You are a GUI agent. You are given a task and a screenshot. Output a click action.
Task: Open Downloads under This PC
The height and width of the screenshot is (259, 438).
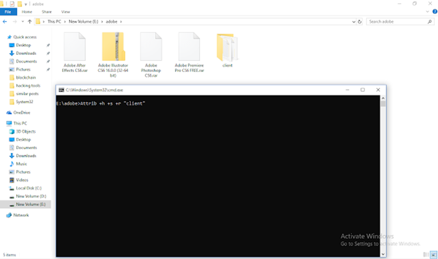point(26,156)
